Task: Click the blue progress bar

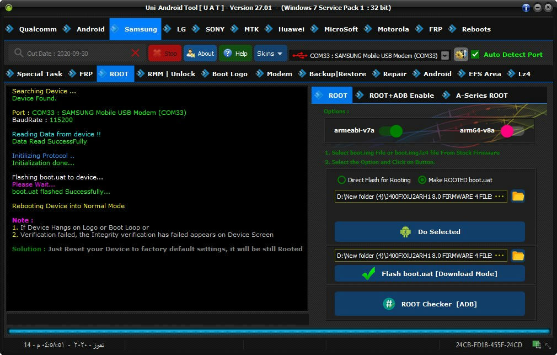Action: tap(279, 331)
